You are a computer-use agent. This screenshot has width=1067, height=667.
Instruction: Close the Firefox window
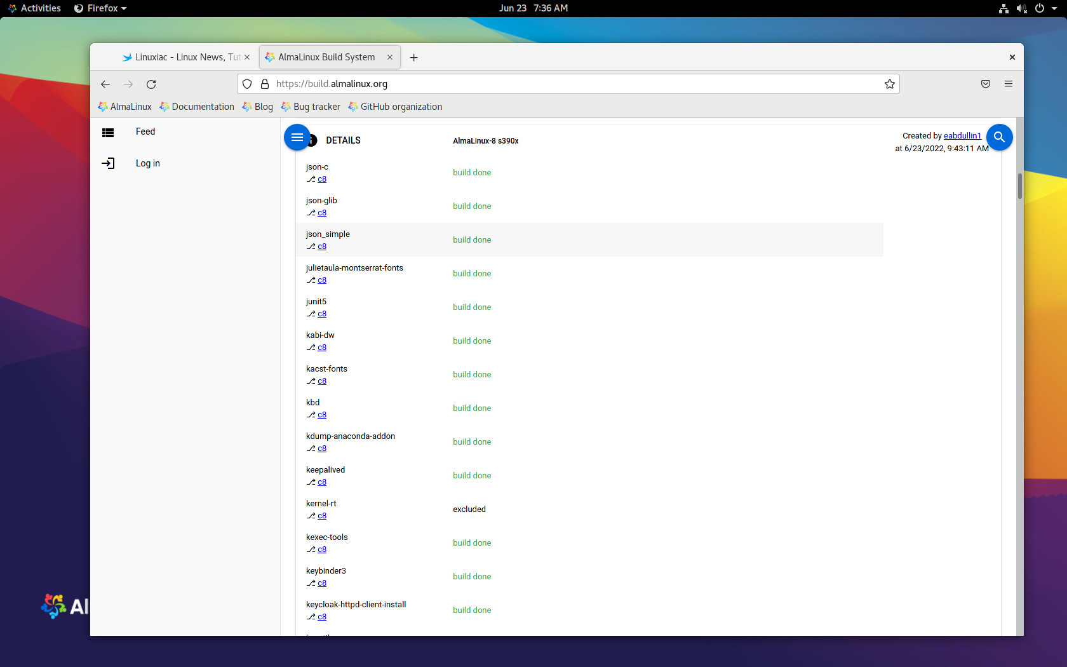(1012, 57)
